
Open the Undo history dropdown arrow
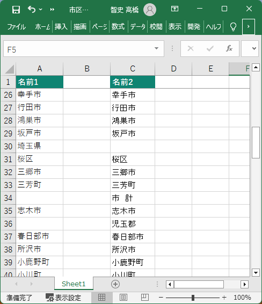[40, 9]
